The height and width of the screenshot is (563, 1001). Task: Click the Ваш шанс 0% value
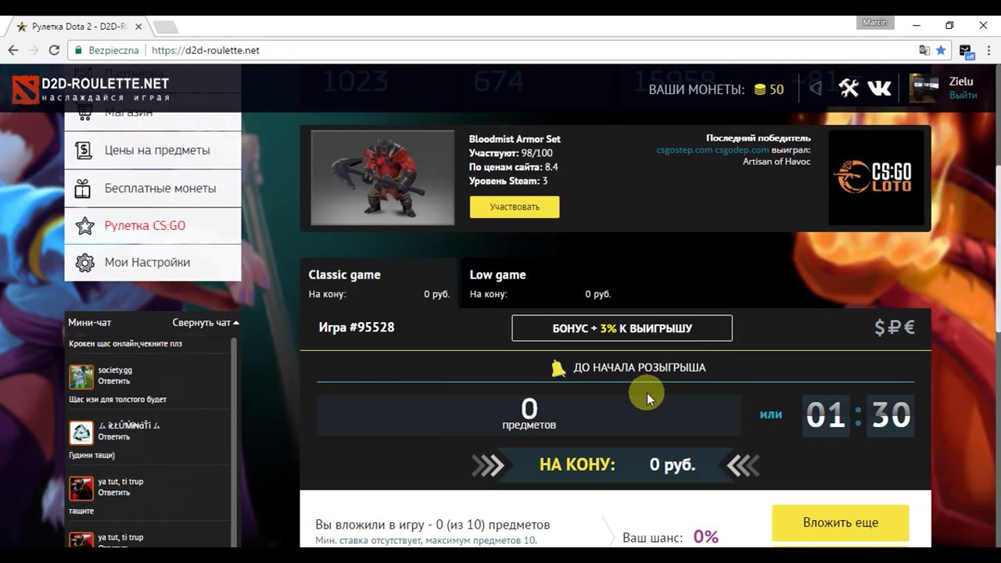point(705,537)
